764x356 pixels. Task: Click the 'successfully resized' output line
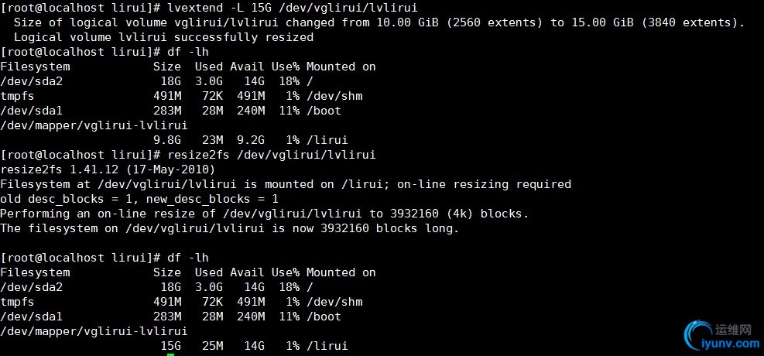coord(163,37)
